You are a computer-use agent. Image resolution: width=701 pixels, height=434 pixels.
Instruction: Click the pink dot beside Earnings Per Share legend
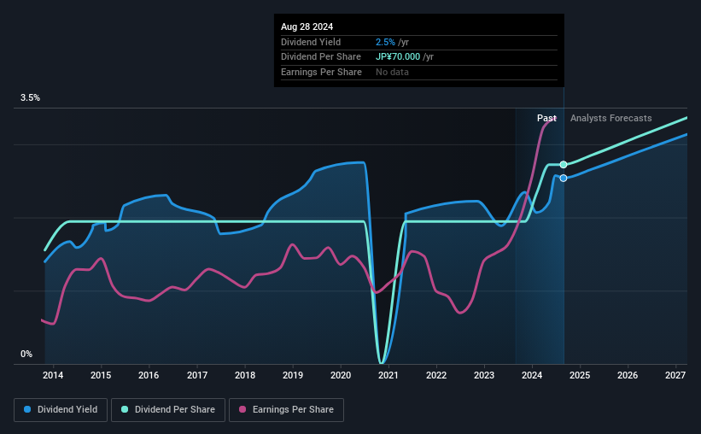(242, 410)
